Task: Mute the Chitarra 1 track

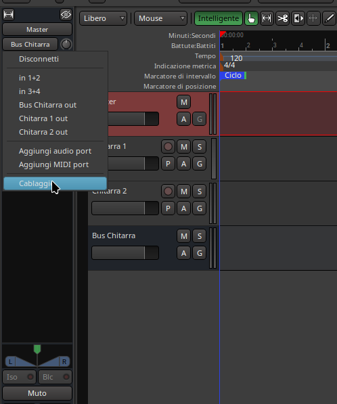Action: point(183,147)
